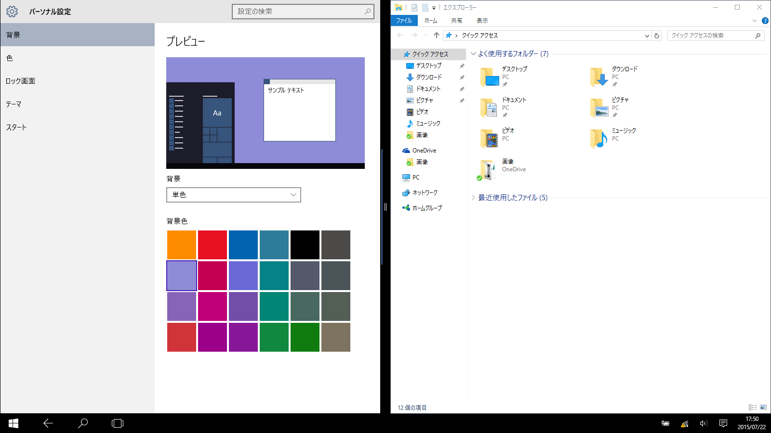This screenshot has height=433, width=771.
Task: Open the 画像 OneDrive folder in main pane
Action: [x=488, y=170]
